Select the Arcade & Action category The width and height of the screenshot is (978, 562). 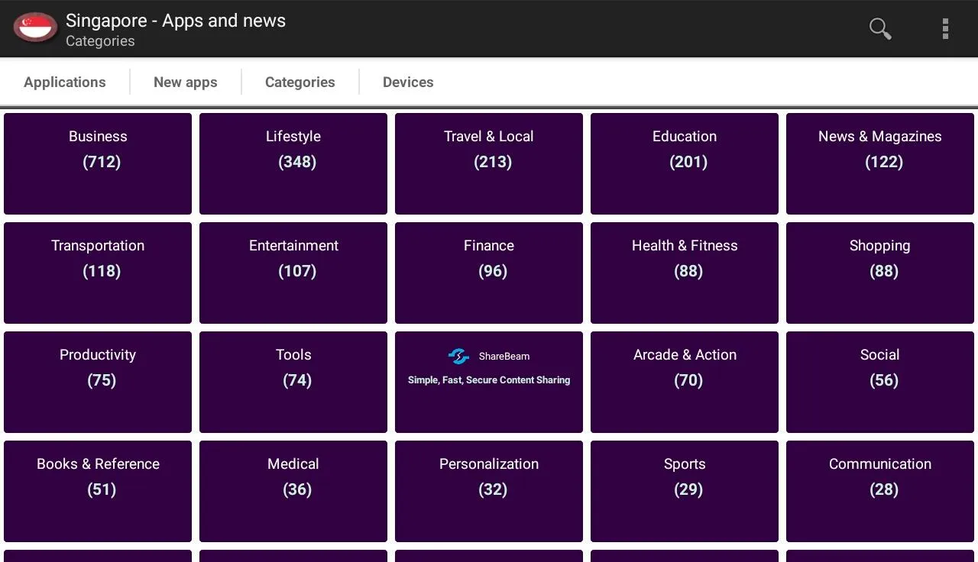click(x=685, y=382)
